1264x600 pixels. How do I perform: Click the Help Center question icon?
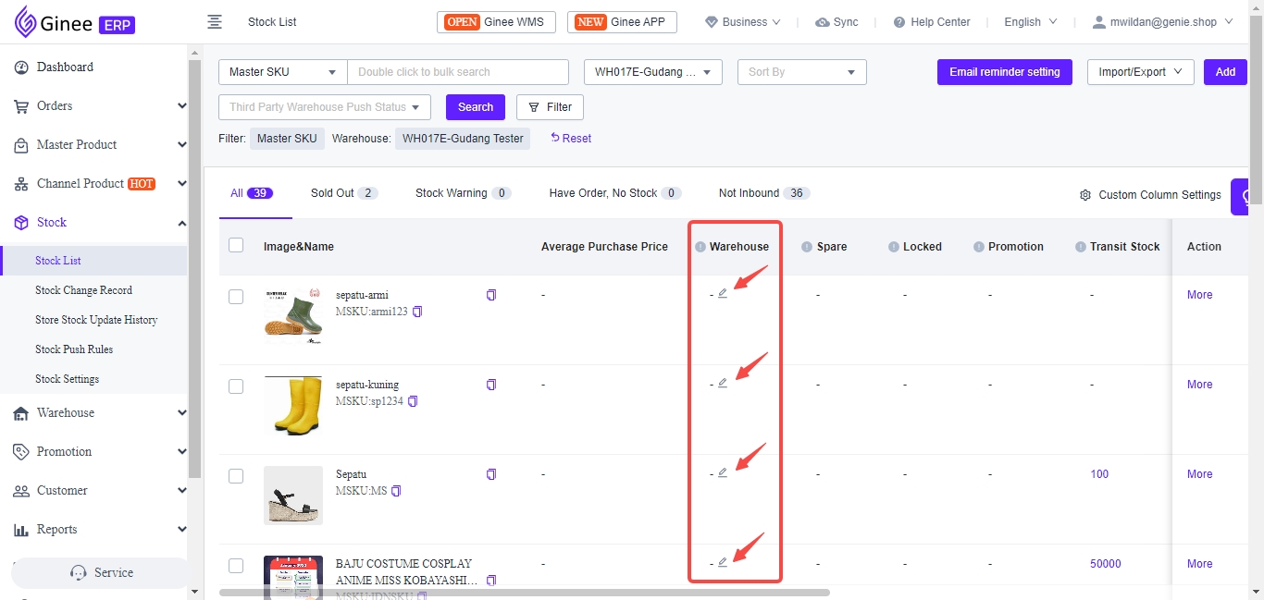[x=899, y=22]
